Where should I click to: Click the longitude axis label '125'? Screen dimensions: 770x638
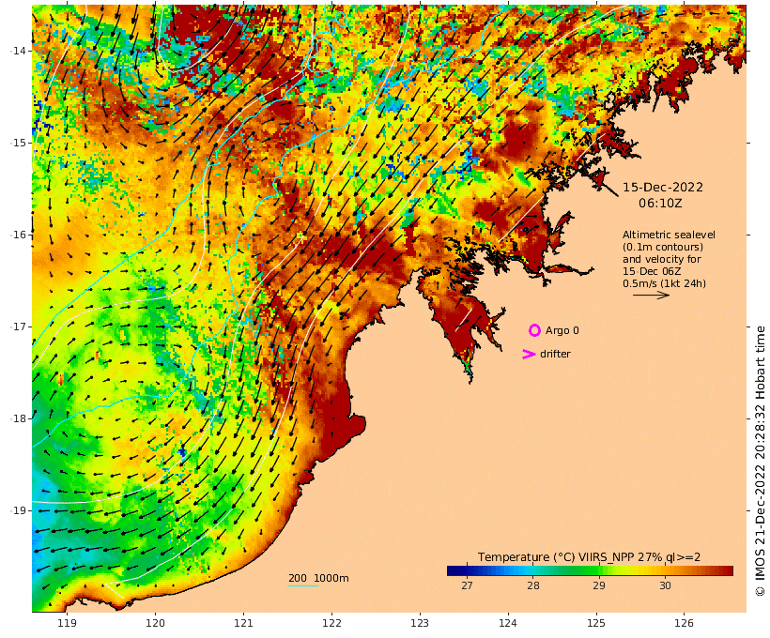596,623
